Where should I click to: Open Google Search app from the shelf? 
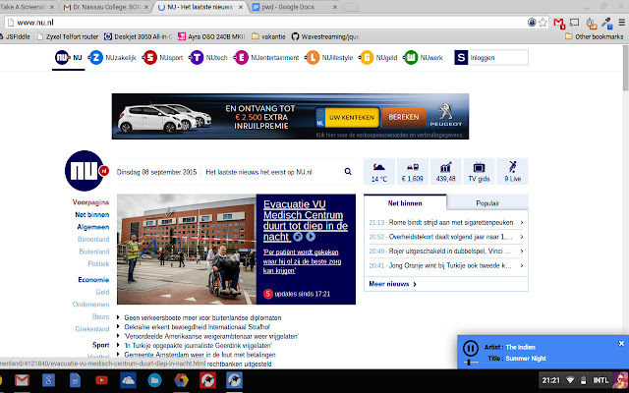pyautogui.click(x=48, y=380)
